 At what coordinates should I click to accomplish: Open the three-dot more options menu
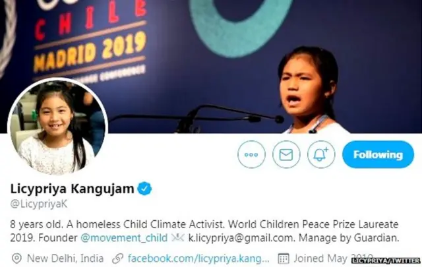tap(251, 154)
